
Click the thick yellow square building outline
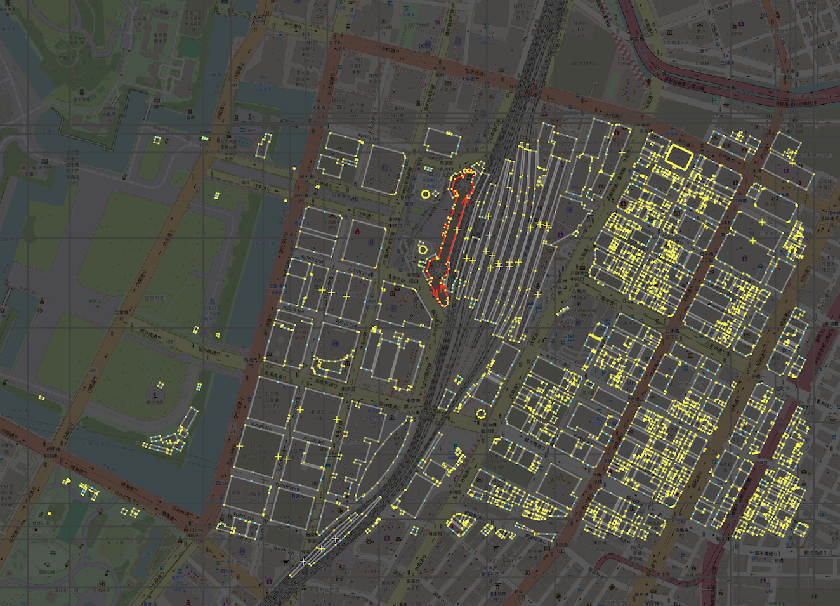[x=679, y=156]
